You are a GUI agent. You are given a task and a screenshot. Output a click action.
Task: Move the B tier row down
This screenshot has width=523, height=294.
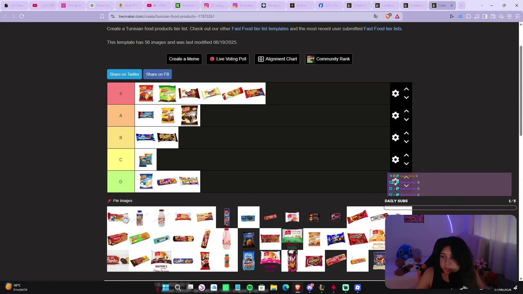point(406,142)
